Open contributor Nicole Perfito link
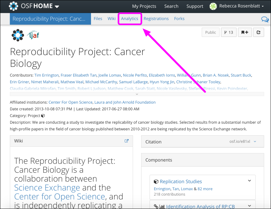271x209 pixels. 135,75
